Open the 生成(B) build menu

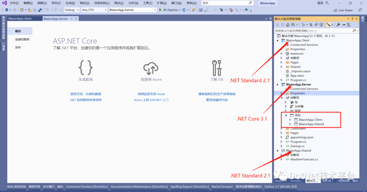(70, 3)
